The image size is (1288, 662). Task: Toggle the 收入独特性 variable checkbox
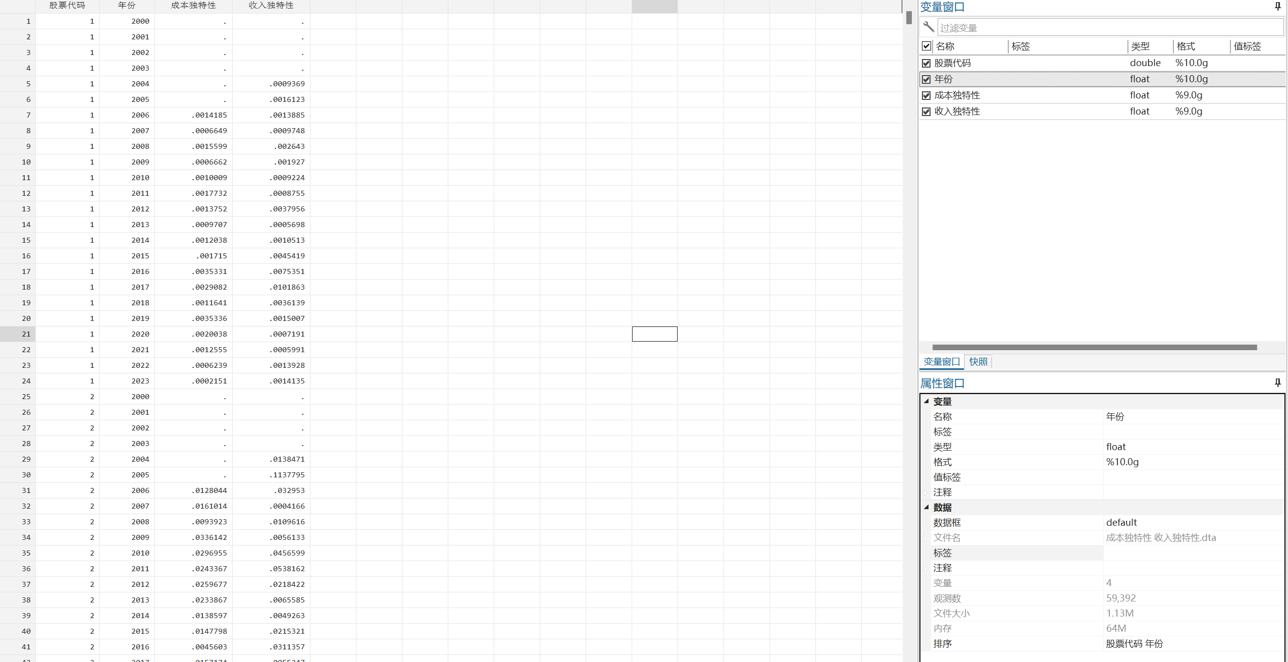926,112
